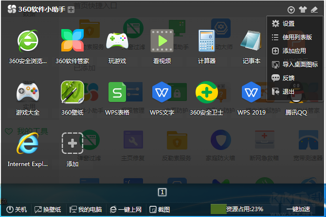Click 截图 screenshot button
This screenshot has width=326, height=217.
click(160, 210)
